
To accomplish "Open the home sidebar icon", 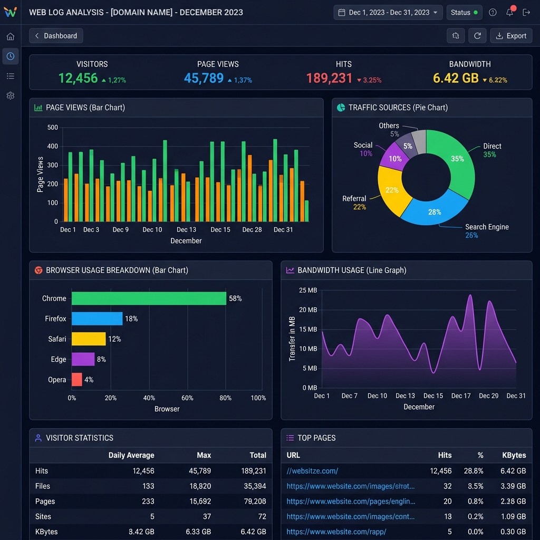I will (x=11, y=36).
